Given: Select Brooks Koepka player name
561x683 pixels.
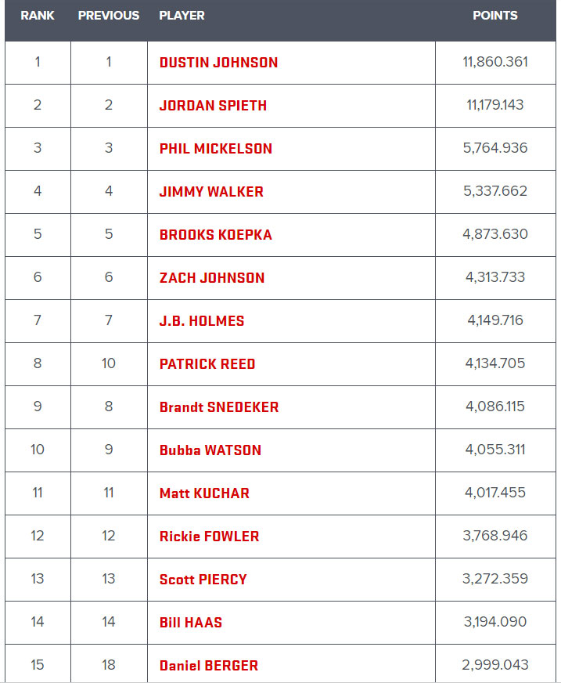Looking at the screenshot, I should 215,235.
